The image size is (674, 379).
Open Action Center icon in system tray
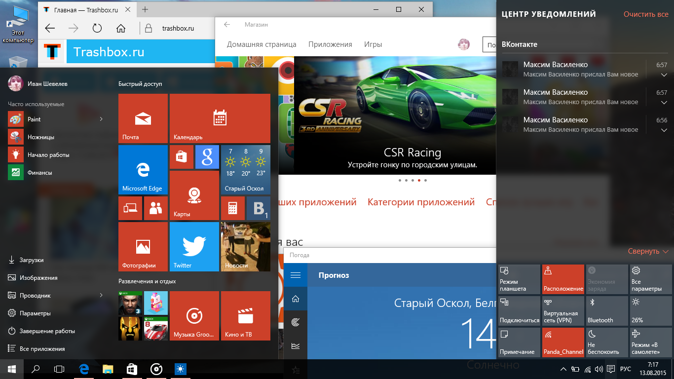tap(610, 369)
